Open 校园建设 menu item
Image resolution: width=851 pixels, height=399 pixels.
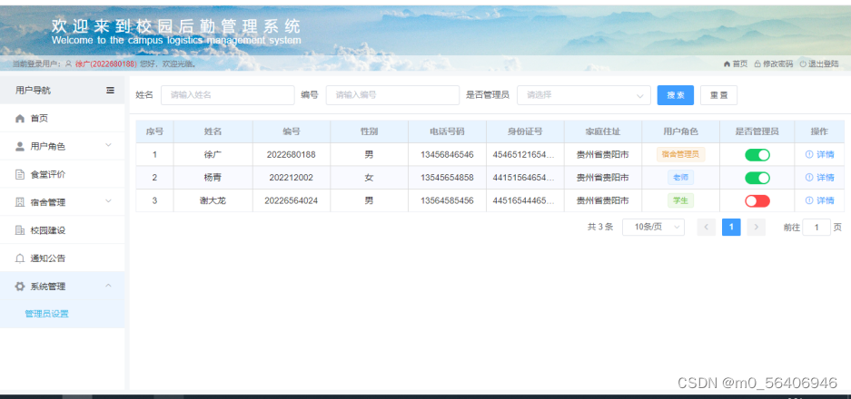coord(63,230)
